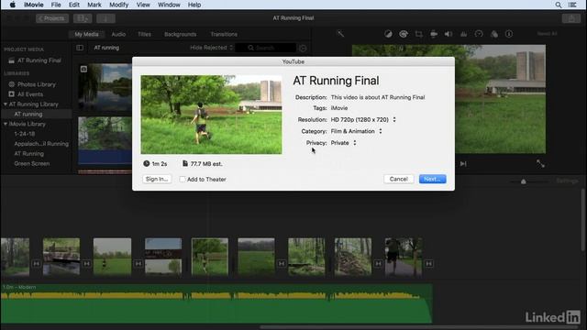Select the magic wand enhance tool

click(340, 34)
